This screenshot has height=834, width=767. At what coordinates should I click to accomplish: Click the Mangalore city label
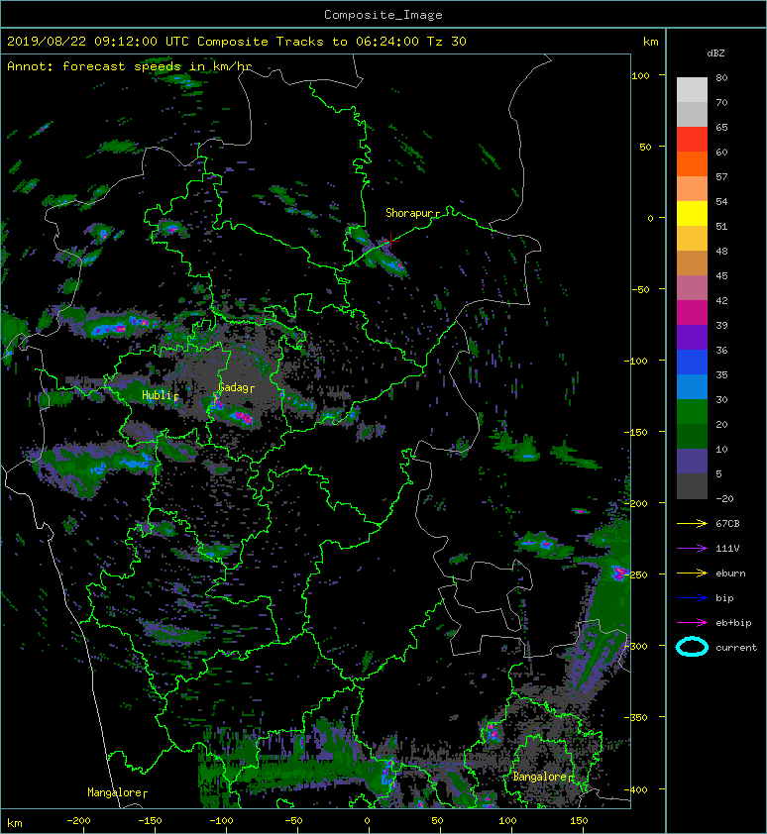[x=117, y=792]
